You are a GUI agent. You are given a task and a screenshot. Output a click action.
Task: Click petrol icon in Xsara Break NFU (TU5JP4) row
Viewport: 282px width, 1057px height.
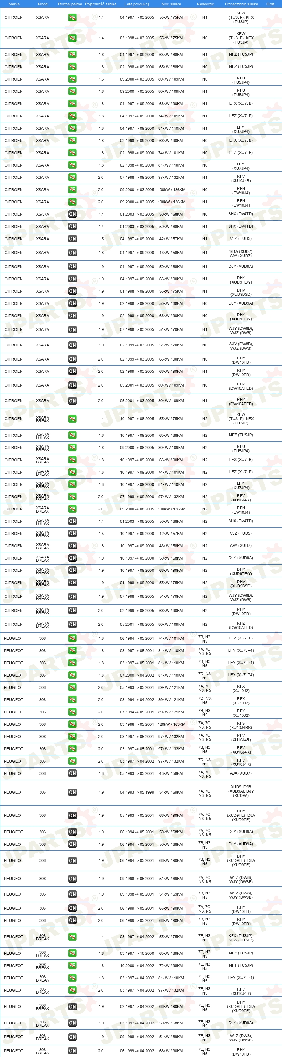[x=72, y=448]
